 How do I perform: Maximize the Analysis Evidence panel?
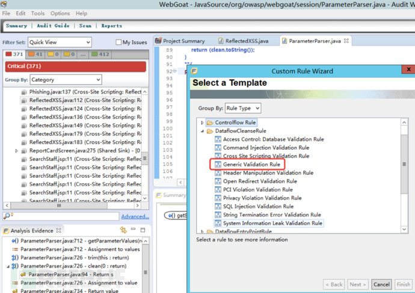pyautogui.click(x=143, y=230)
